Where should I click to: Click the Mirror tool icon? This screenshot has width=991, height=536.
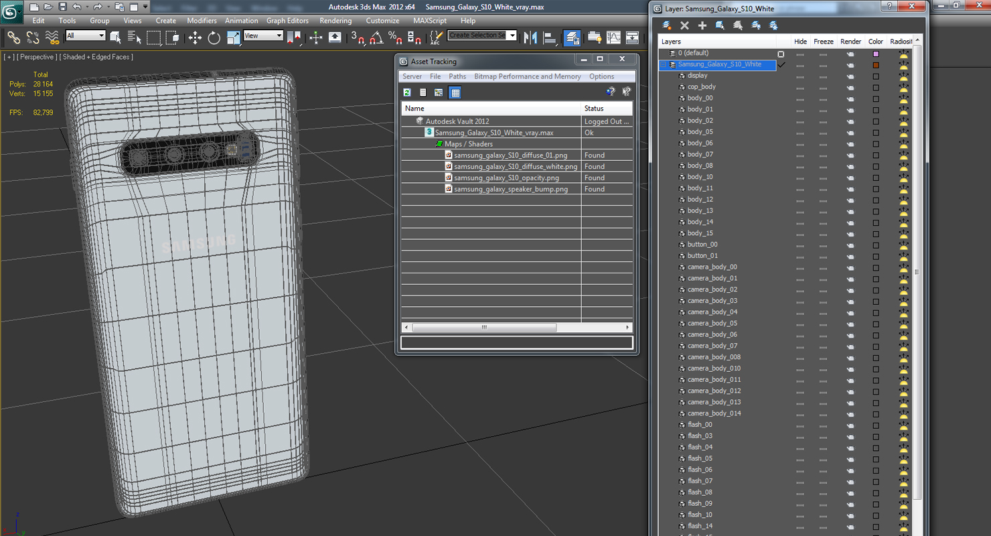[531, 38]
